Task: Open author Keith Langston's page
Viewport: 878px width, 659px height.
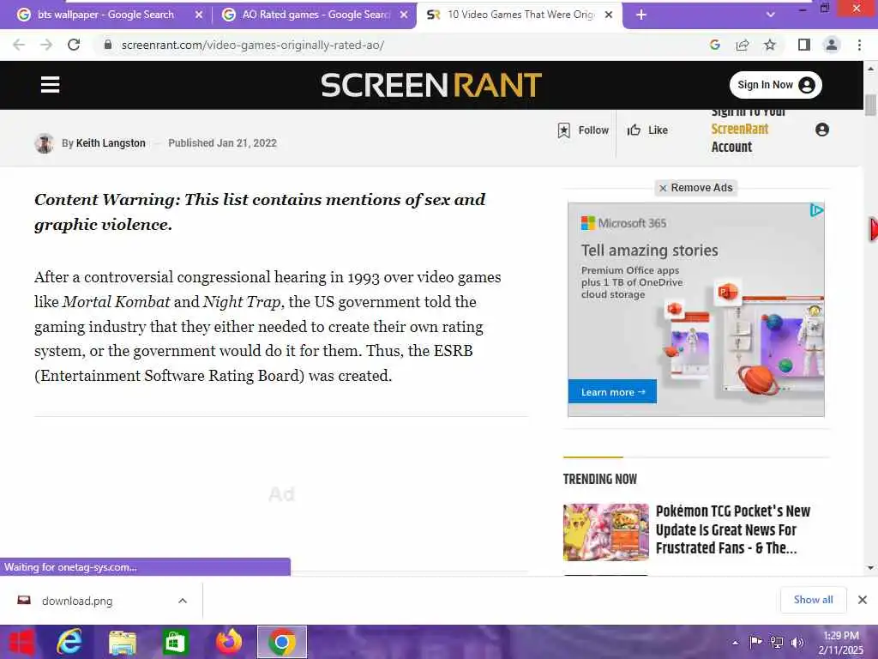Action: click(111, 143)
